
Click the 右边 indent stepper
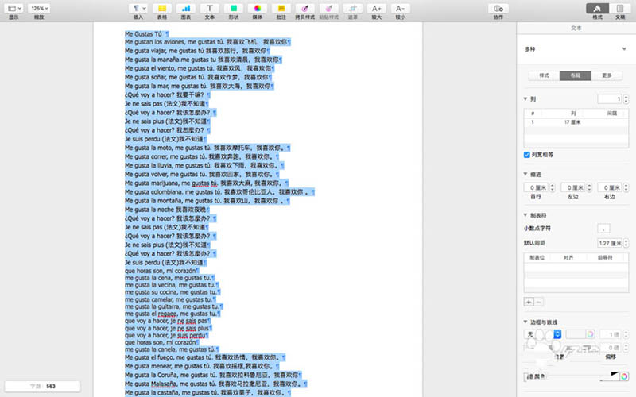coord(626,187)
